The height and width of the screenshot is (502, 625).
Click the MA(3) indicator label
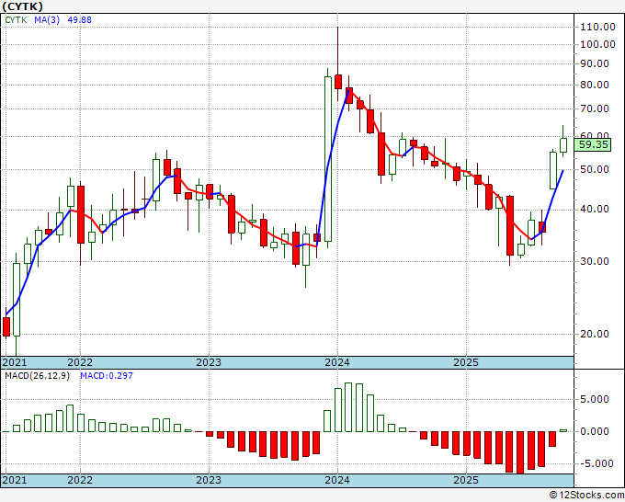47,22
